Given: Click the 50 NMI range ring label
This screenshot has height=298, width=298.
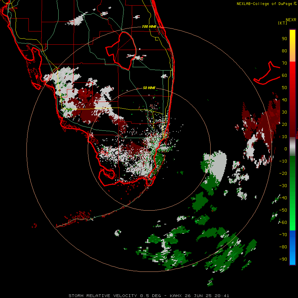Looking at the screenshot, I should 149,88.
